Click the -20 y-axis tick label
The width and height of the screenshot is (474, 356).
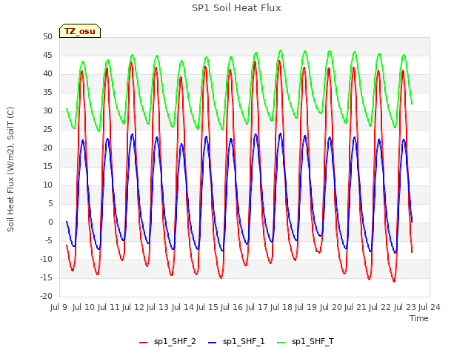[47, 296]
